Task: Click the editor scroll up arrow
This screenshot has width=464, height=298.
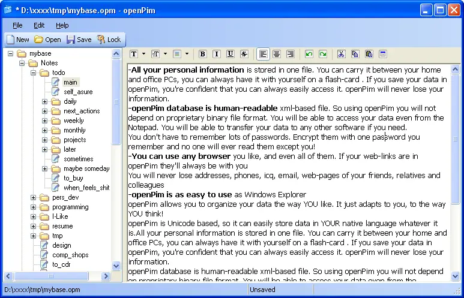Action: point(456,70)
